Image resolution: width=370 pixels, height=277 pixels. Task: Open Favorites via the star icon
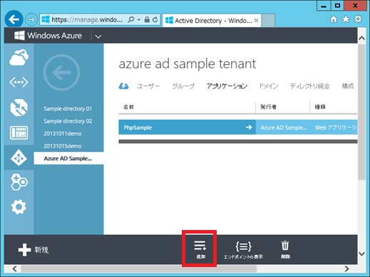[346, 19]
